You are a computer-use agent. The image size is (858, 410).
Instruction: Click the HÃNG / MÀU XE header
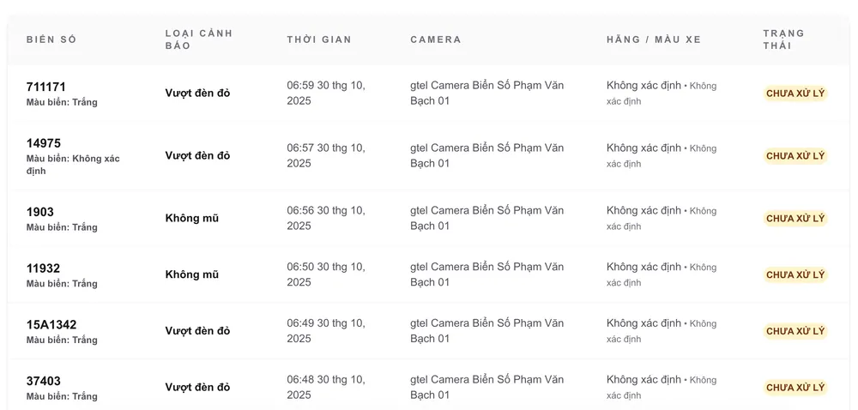(654, 39)
